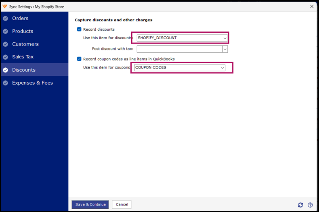Image resolution: width=319 pixels, height=212 pixels.
Task: Expand the SHOPIFY_DISCOUNT item dropdown
Action: pos(225,38)
